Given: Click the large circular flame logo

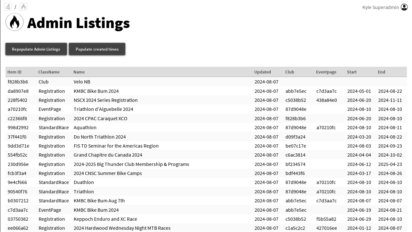Looking at the screenshot, I should tap(14, 22).
